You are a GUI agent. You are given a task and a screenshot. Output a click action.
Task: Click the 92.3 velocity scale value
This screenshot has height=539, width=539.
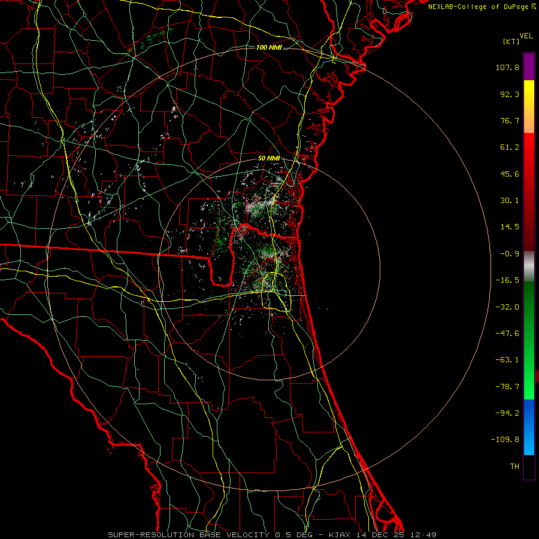coord(510,94)
